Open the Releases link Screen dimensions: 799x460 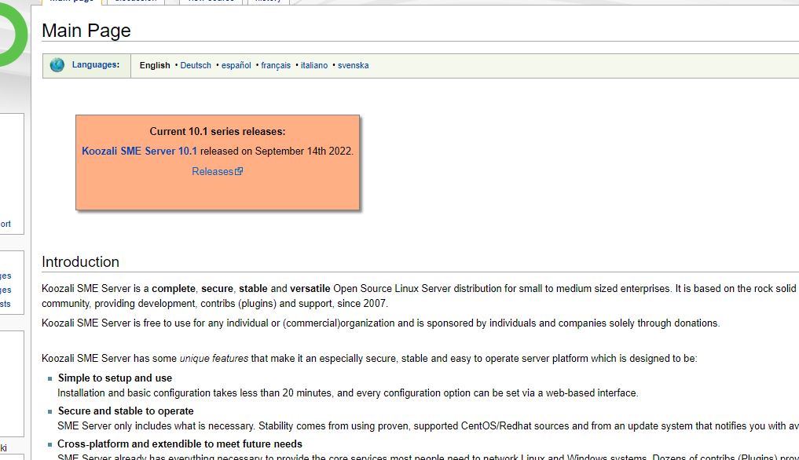point(212,171)
